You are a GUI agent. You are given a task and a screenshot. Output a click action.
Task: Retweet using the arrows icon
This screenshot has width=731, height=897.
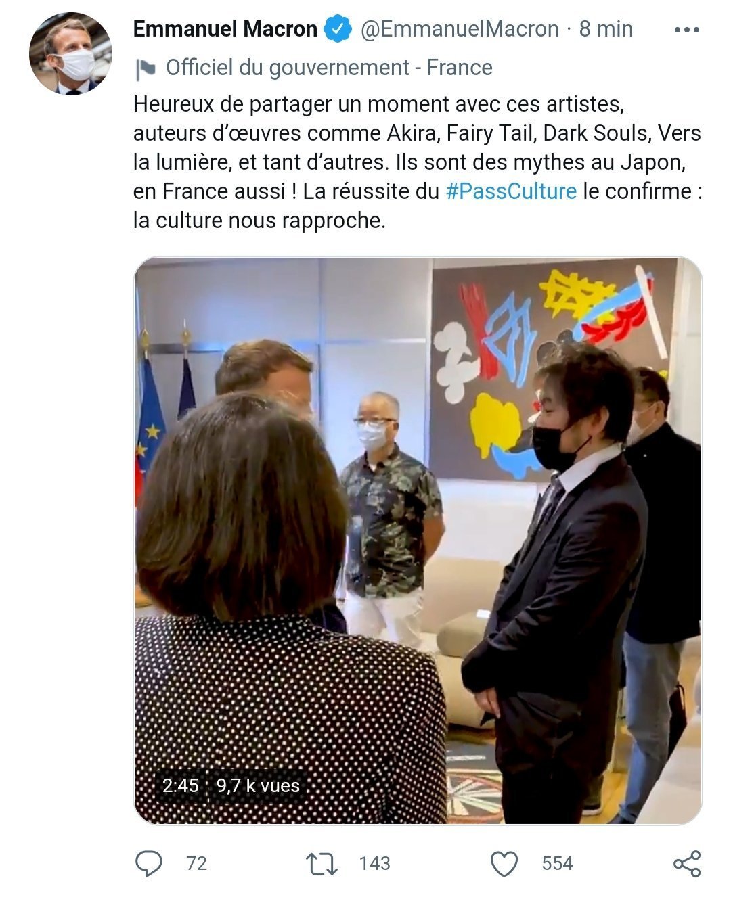pyautogui.click(x=322, y=864)
